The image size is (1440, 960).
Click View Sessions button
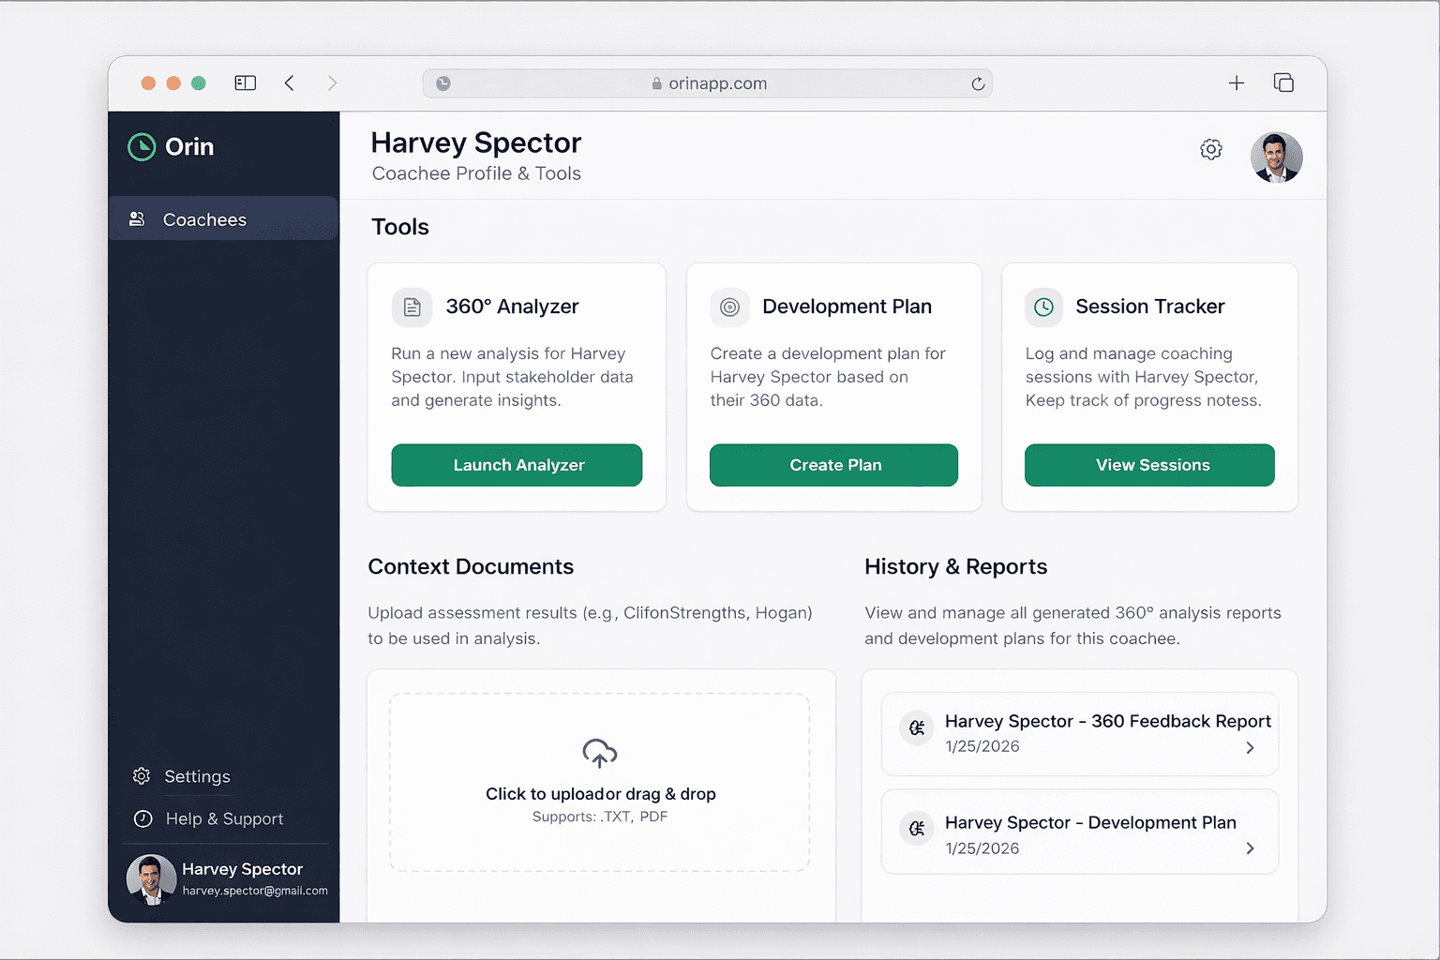tap(1149, 465)
